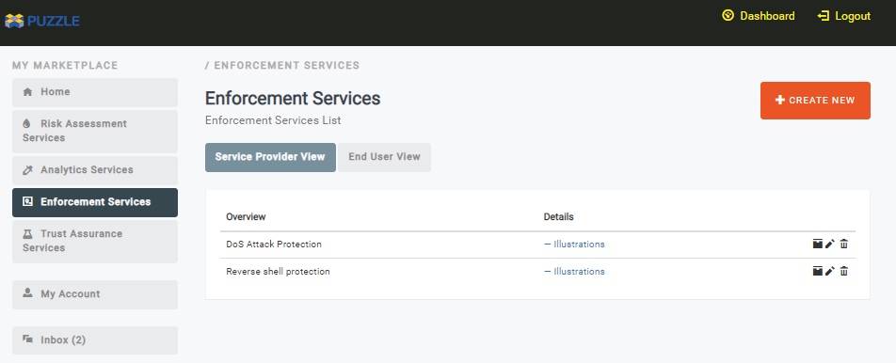
Task: Click the Dashboard gauge icon
Action: (x=728, y=15)
